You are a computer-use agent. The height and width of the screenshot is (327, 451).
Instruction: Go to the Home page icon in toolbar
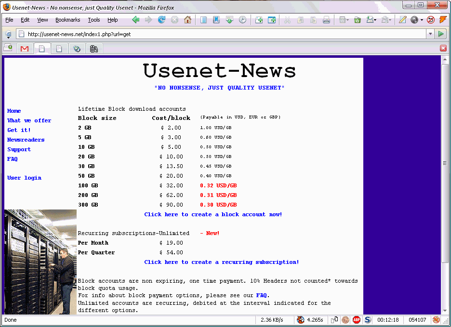point(187,20)
